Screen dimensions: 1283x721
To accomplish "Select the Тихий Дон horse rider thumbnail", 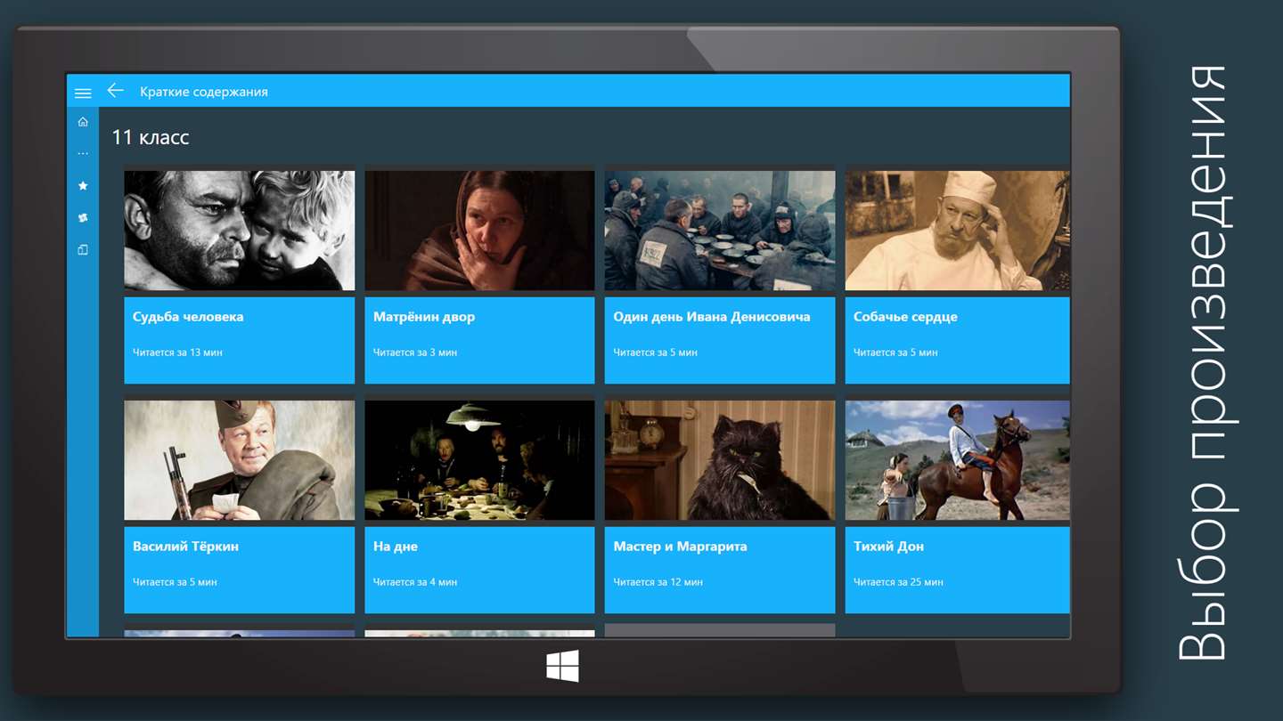I will 957,460.
